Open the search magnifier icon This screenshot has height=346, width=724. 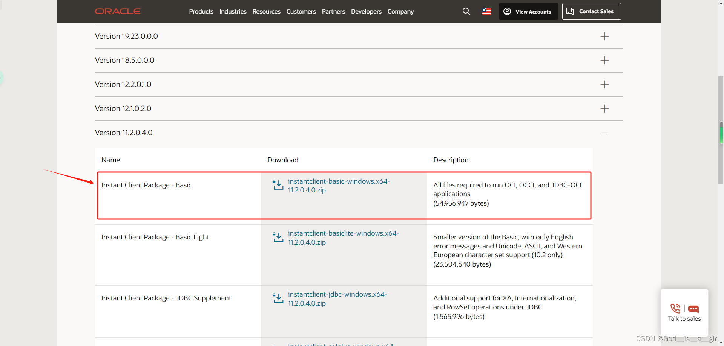pos(466,11)
